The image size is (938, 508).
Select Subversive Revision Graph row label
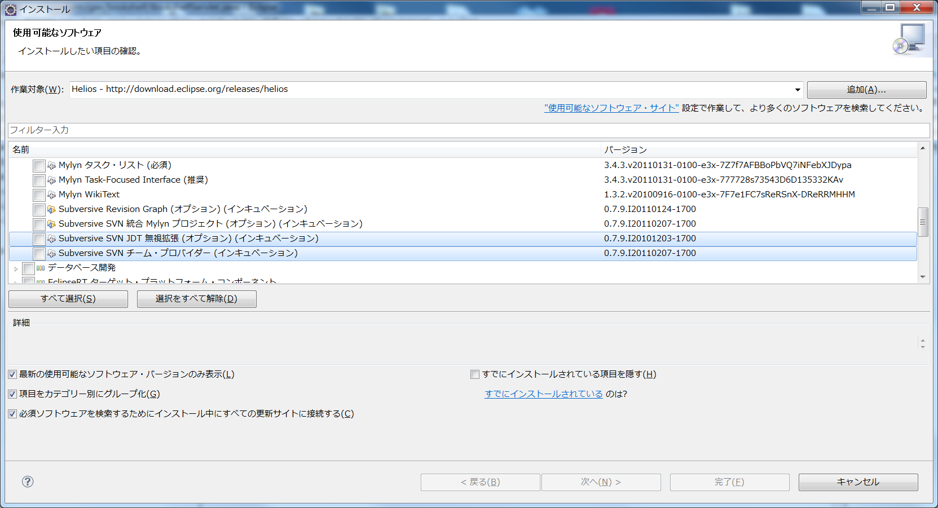point(183,209)
